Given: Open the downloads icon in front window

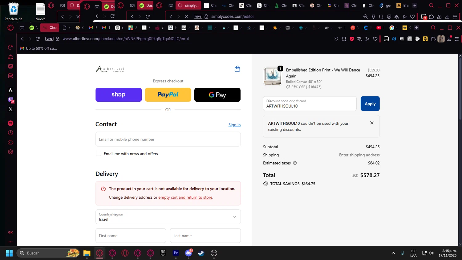Looking at the screenshot, I should [x=449, y=39].
